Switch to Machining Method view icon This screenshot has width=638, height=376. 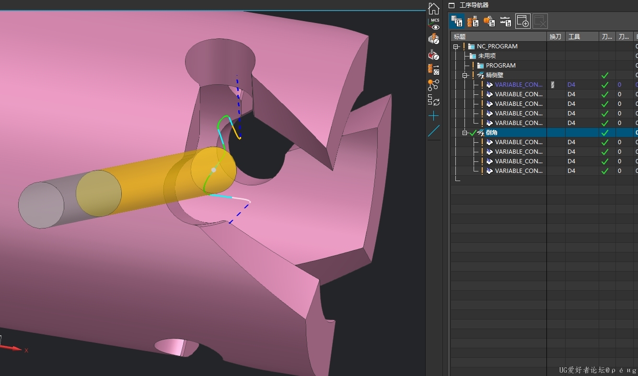tap(506, 21)
